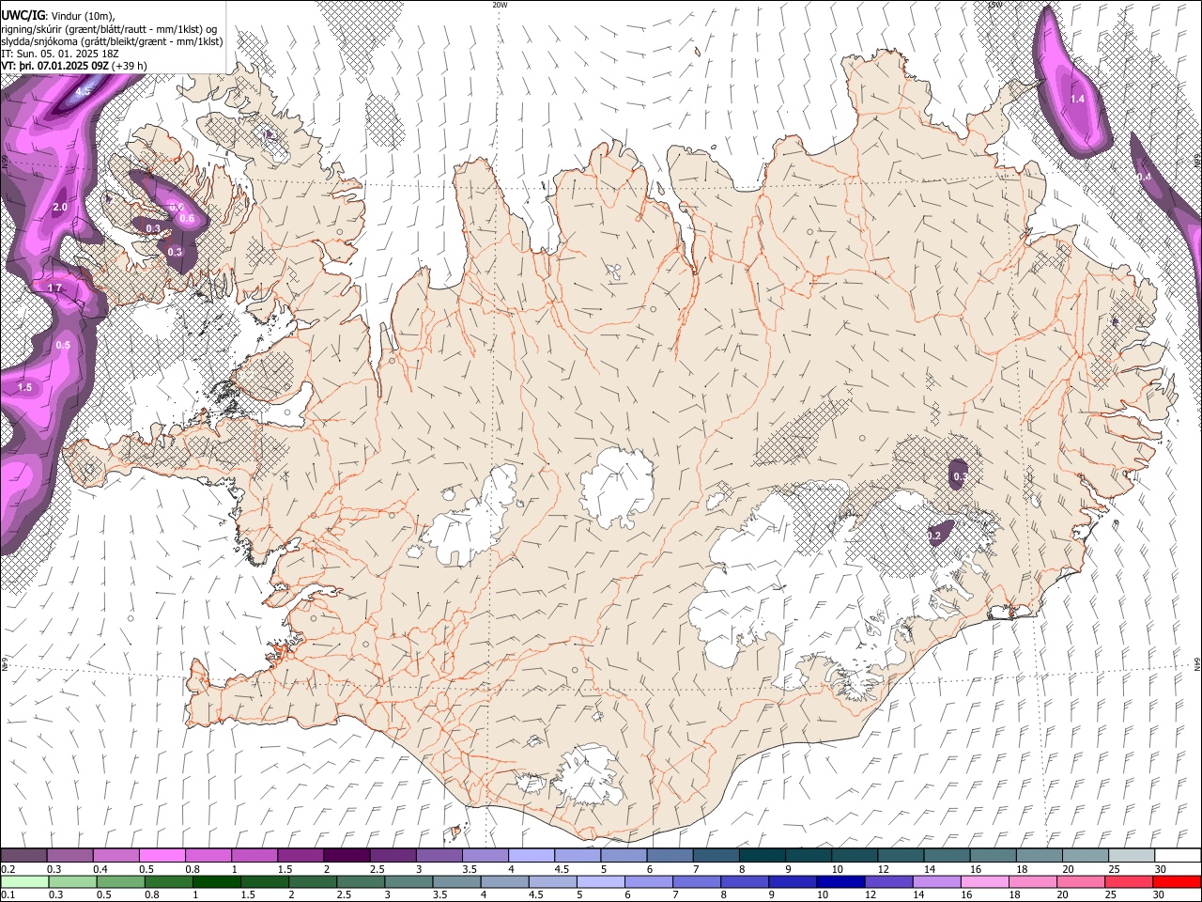Click the 'Vindur (10m)' label in header
This screenshot has height=902, width=1202.
[x=83, y=17]
